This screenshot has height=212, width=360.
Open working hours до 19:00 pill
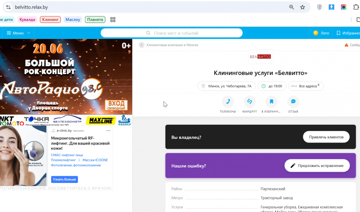272,86
